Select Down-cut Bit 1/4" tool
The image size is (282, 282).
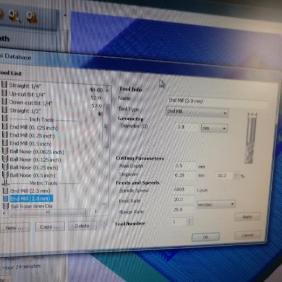(x=31, y=102)
